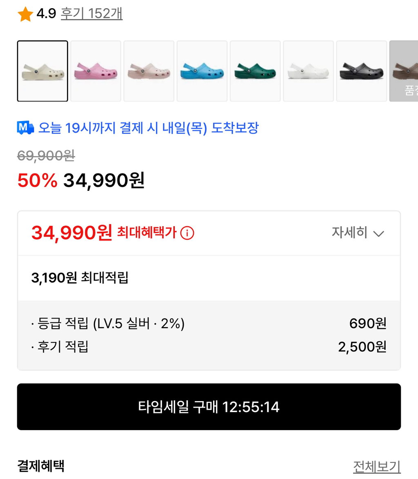Image resolution: width=418 pixels, height=479 pixels.
Task: Pick the dark green clog thumbnail
Action: (255, 71)
